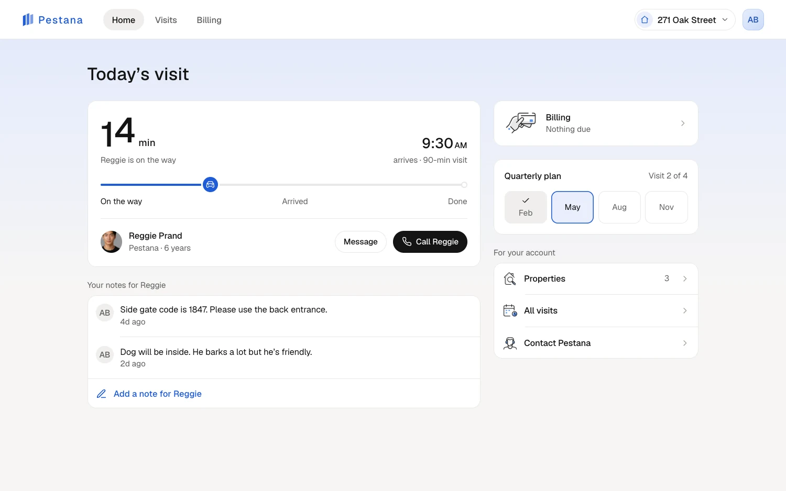Click the Pestana brand name text
This screenshot has height=491, width=786.
click(x=61, y=20)
